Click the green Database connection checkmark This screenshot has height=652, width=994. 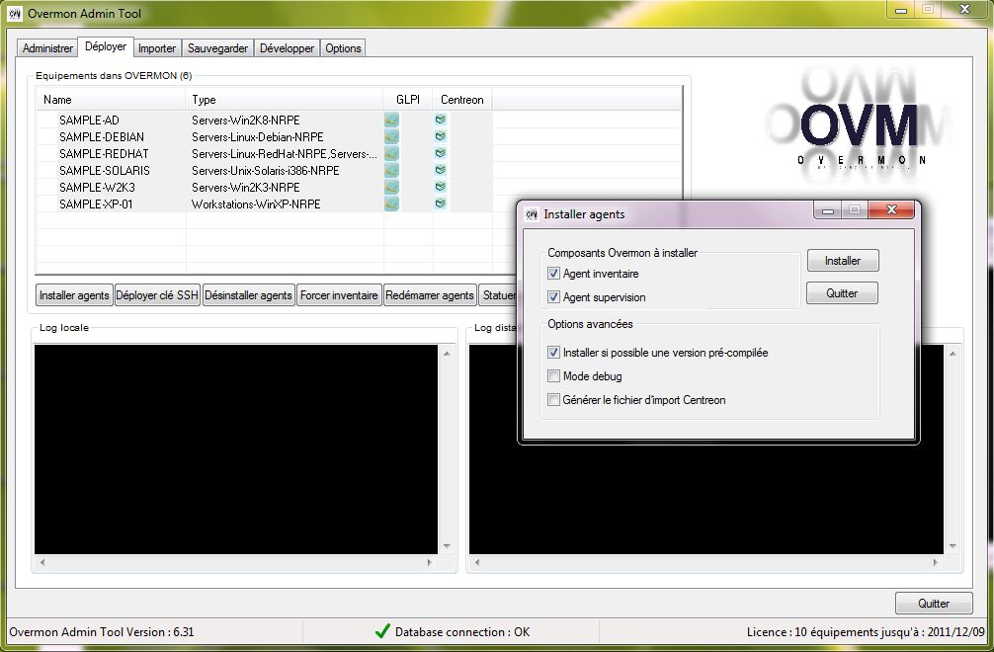point(382,631)
